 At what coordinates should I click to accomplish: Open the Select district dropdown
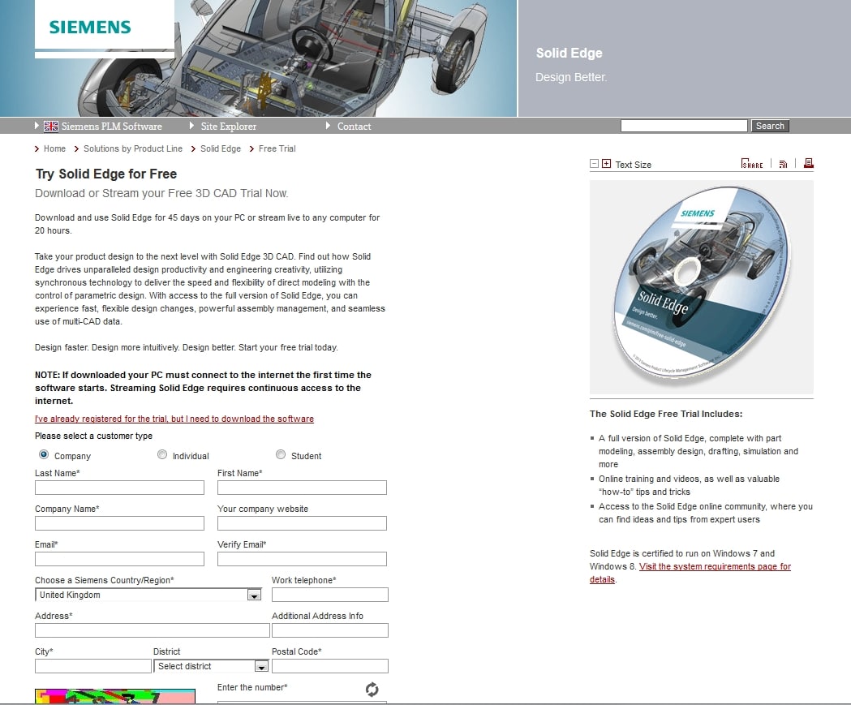click(211, 666)
